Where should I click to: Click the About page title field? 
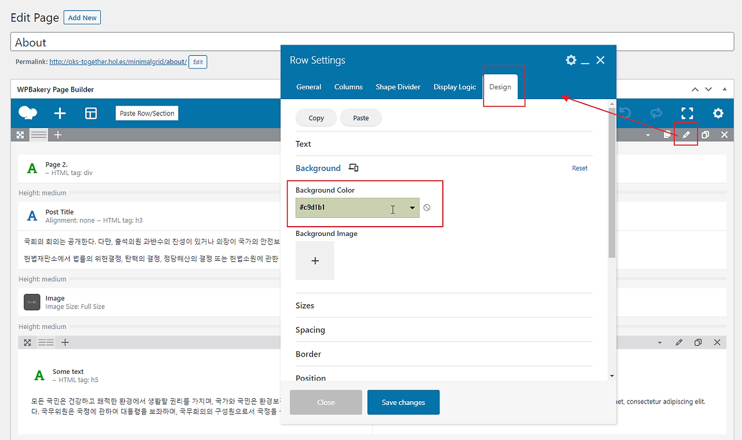coord(372,42)
